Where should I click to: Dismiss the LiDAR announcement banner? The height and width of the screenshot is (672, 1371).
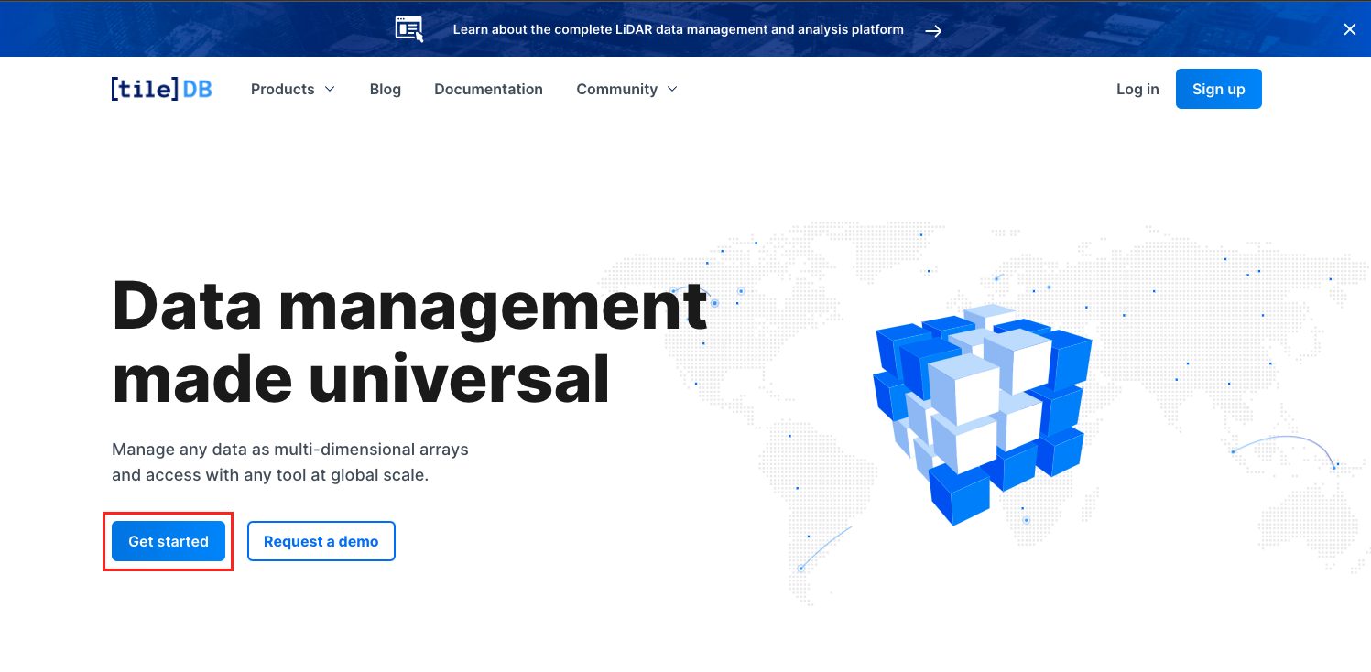pyautogui.click(x=1349, y=29)
